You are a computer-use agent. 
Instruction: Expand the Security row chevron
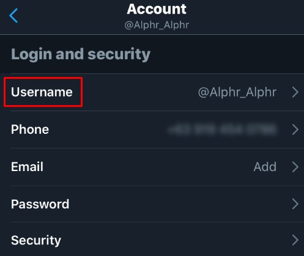coord(295,240)
